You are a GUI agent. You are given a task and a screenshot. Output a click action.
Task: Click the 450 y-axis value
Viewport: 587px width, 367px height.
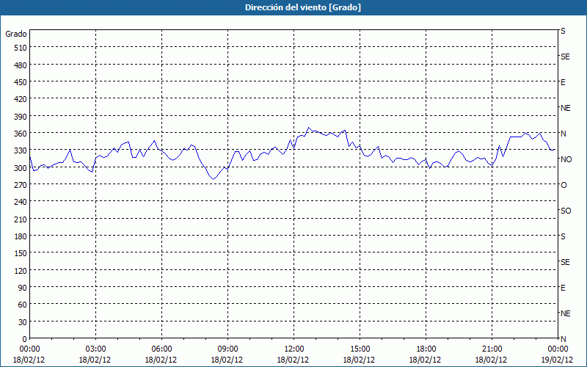21,82
